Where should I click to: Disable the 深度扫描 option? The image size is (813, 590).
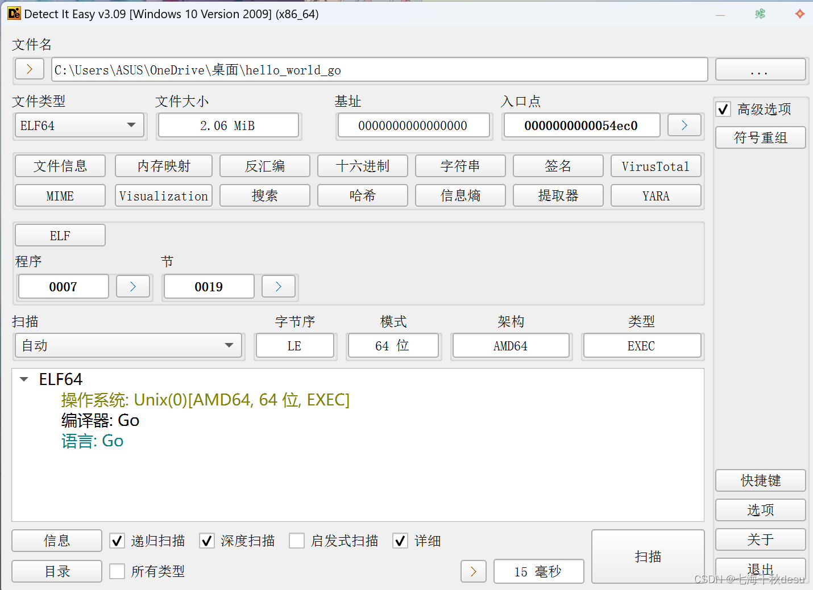coord(207,541)
